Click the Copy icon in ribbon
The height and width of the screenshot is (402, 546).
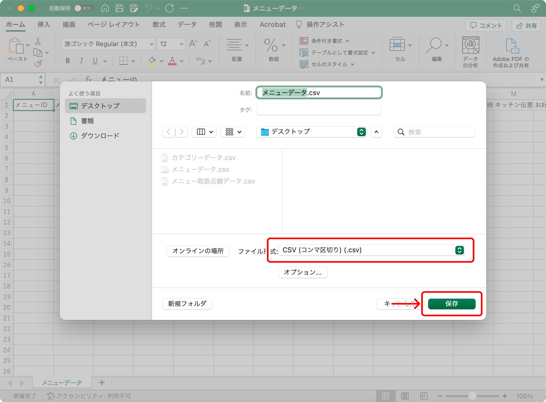pyautogui.click(x=38, y=53)
